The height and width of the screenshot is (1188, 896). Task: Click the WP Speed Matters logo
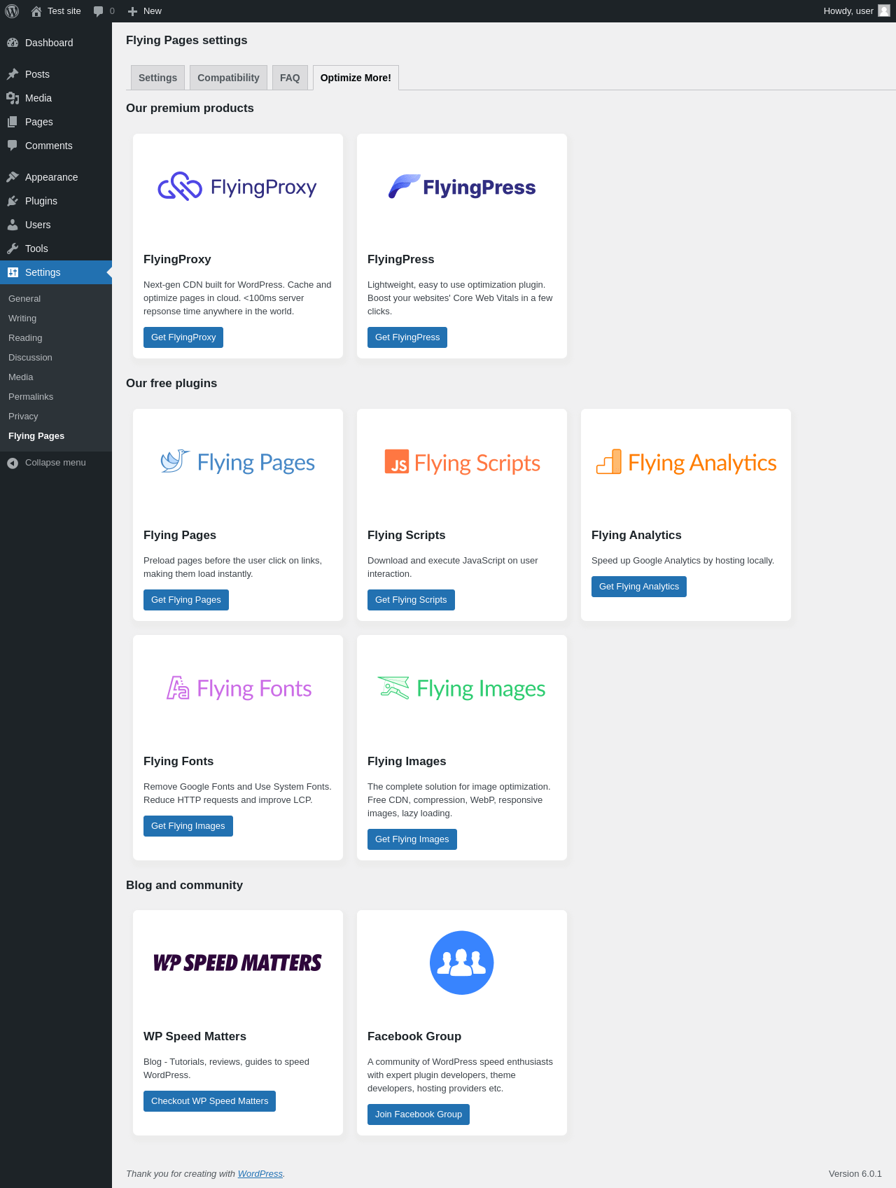[237, 963]
